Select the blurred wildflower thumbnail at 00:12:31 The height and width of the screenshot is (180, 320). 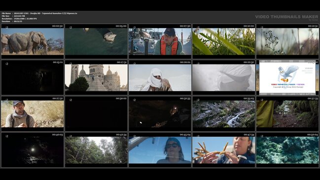(x=287, y=41)
